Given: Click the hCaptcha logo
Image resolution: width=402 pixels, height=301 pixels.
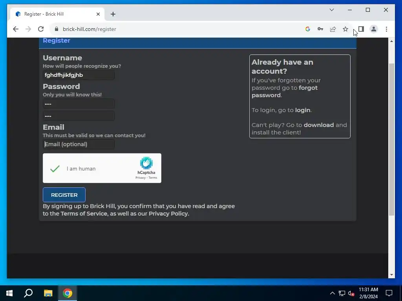Looking at the screenshot, I should click(x=146, y=163).
